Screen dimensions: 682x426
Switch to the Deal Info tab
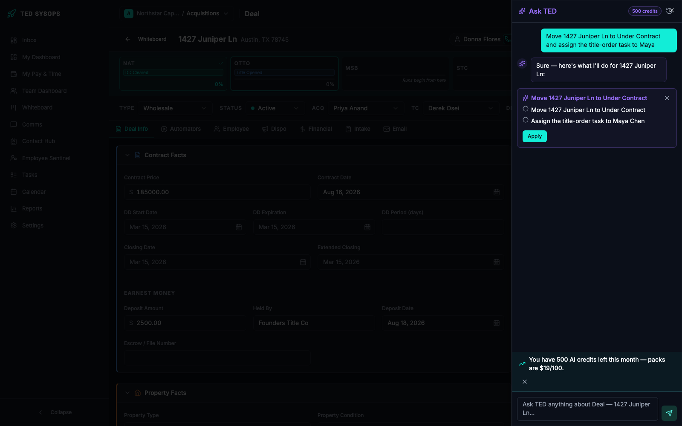132,129
